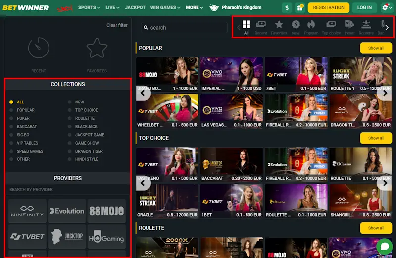Screen dimensions: 396x258
Task: Open the Dragon Ti... Winfinity thumbnail
Action: click(x=360, y=111)
